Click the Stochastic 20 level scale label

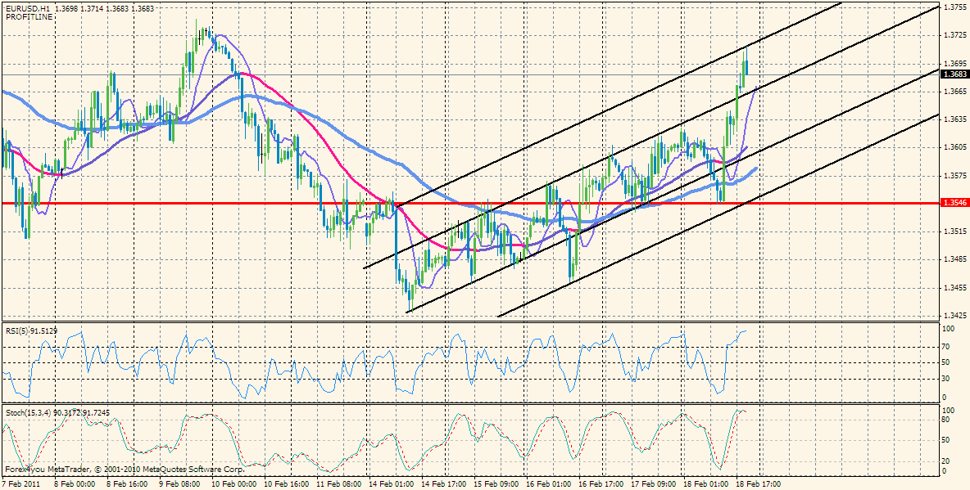coord(946,461)
